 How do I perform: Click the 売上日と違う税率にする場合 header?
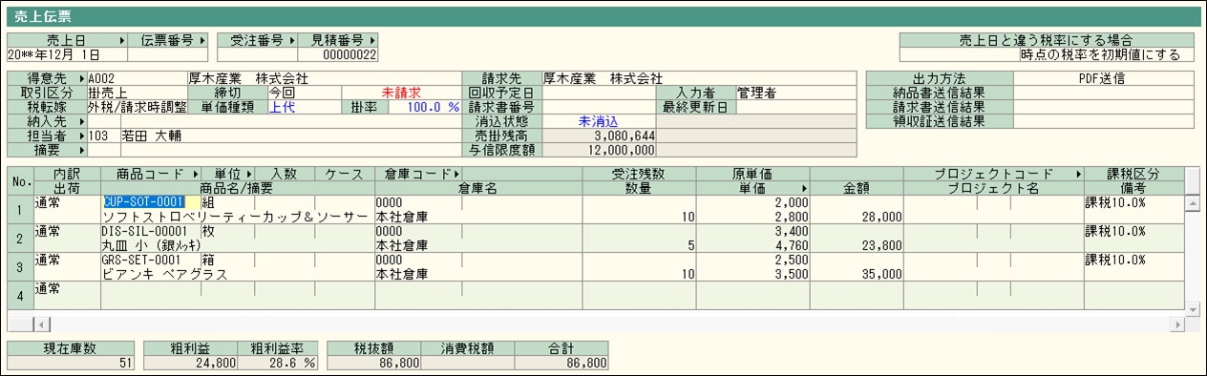[x=1046, y=41]
